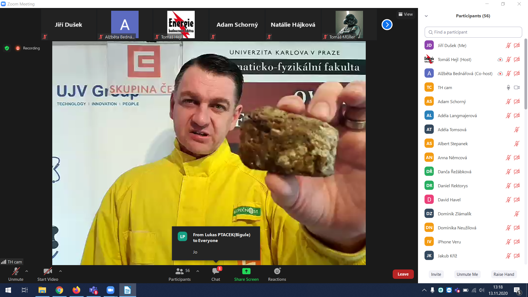Click the Find a participant search field
The width and height of the screenshot is (528, 297).
(x=473, y=32)
